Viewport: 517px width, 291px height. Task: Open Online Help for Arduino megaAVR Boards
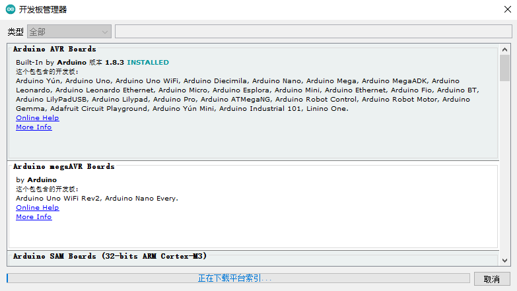[x=37, y=207]
